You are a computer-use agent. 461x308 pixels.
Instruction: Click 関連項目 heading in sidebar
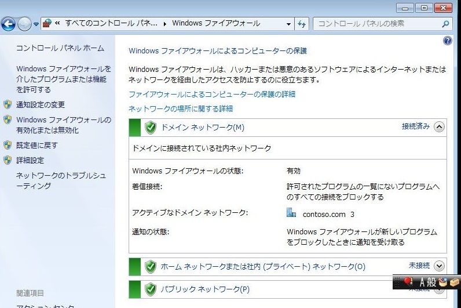click(x=30, y=293)
